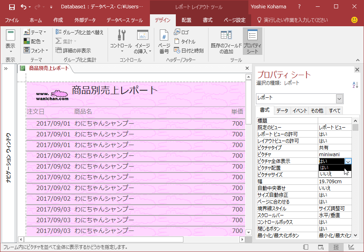
Task: Click the Save icon in title bar
Action: pyautogui.click(x=12, y=7)
